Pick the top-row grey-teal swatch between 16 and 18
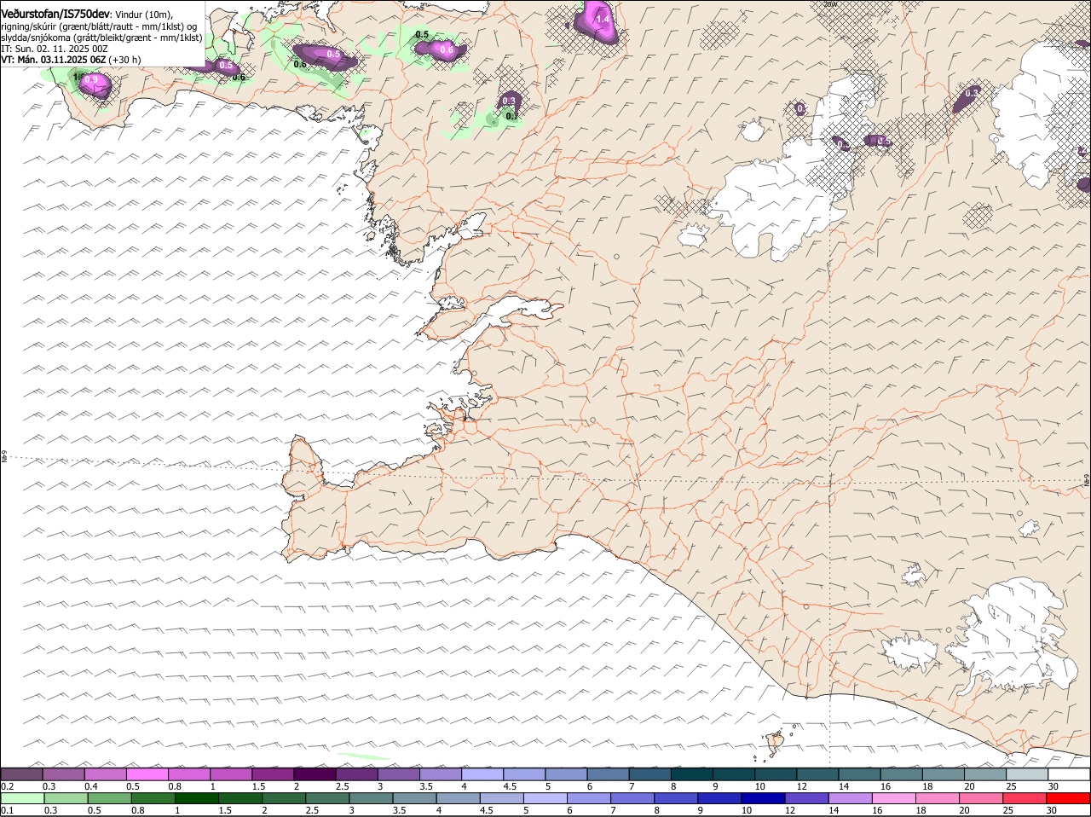Screen dimensions: 1091x817 click(x=903, y=774)
